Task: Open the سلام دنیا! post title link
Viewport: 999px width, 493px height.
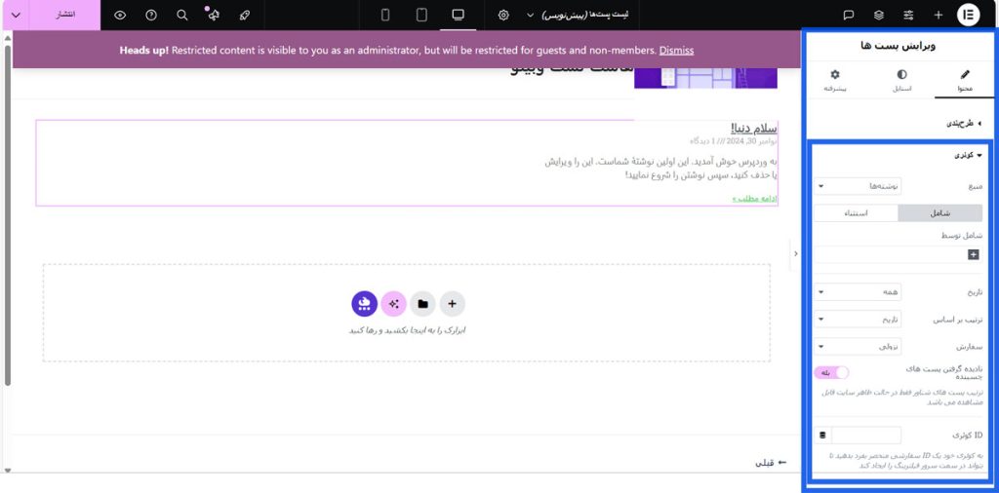Action: click(x=755, y=128)
